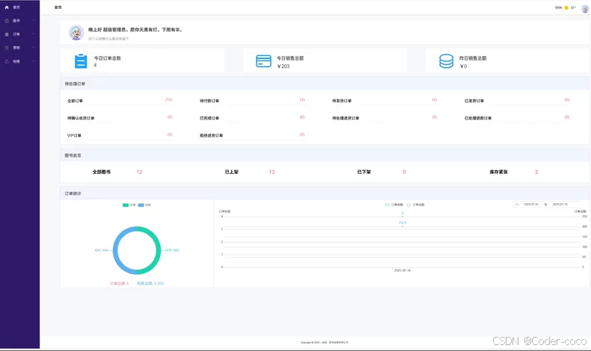Click the coin stack icon for yesterday's sales

tap(447, 61)
